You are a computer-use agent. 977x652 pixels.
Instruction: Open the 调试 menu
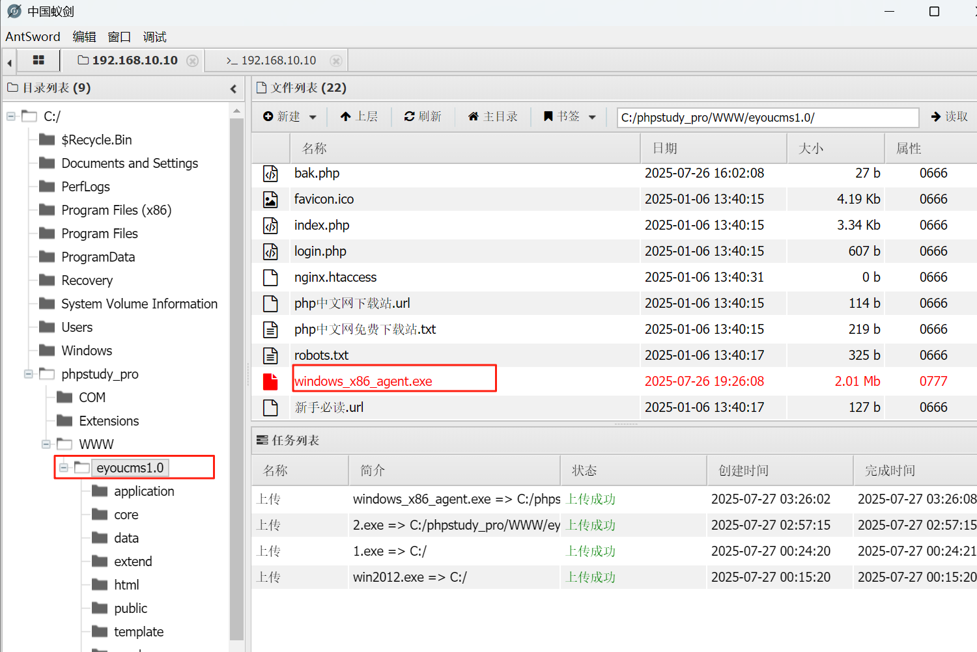point(154,36)
